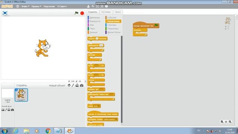Open the О Скретч menu item
The height and width of the screenshot is (134, 238).
tap(62, 6)
